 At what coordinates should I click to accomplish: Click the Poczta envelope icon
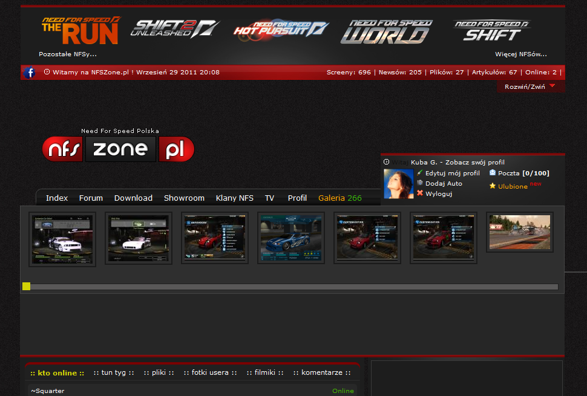[493, 173]
